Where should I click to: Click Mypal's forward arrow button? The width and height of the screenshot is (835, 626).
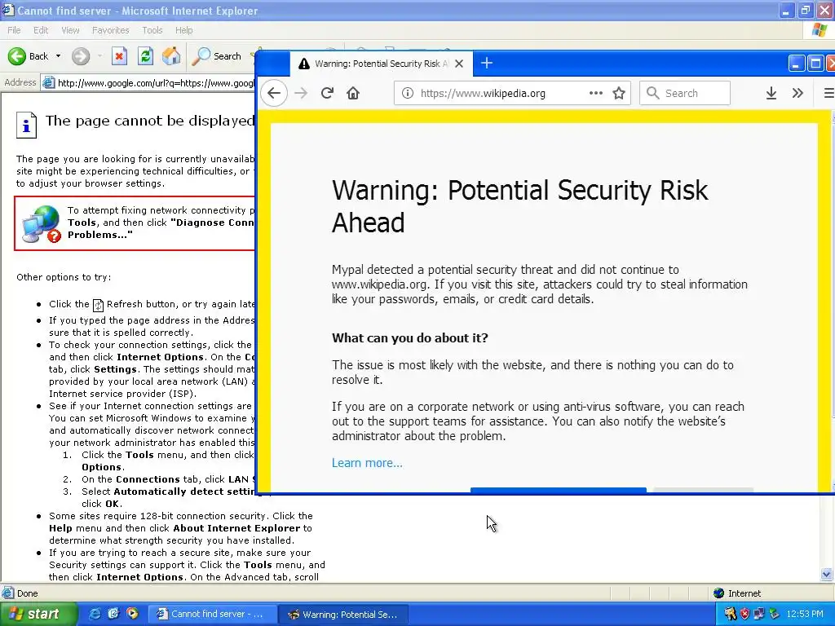point(301,93)
